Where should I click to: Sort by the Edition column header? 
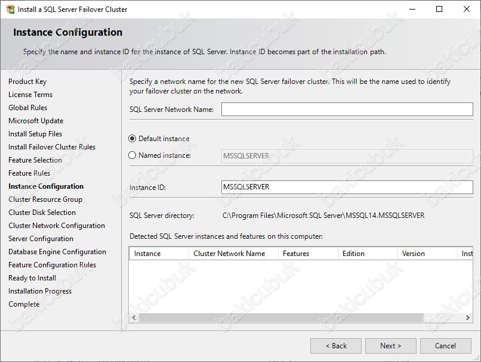pos(368,254)
